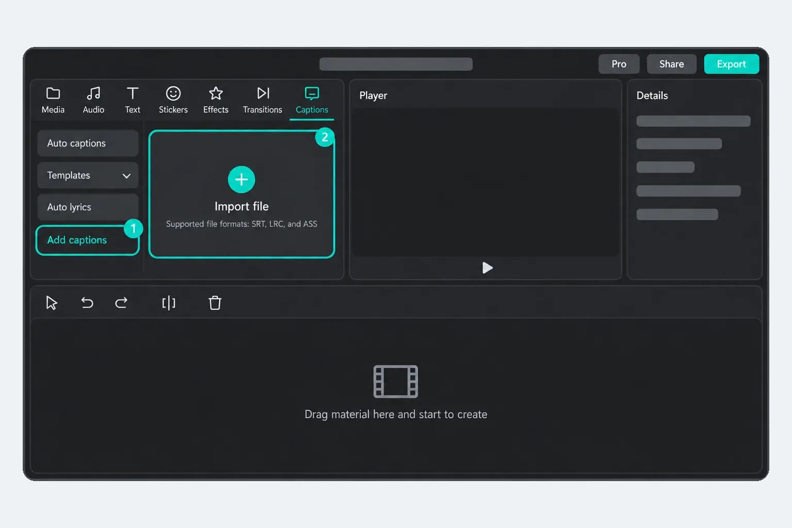Click the Auto captions option

[88, 143]
